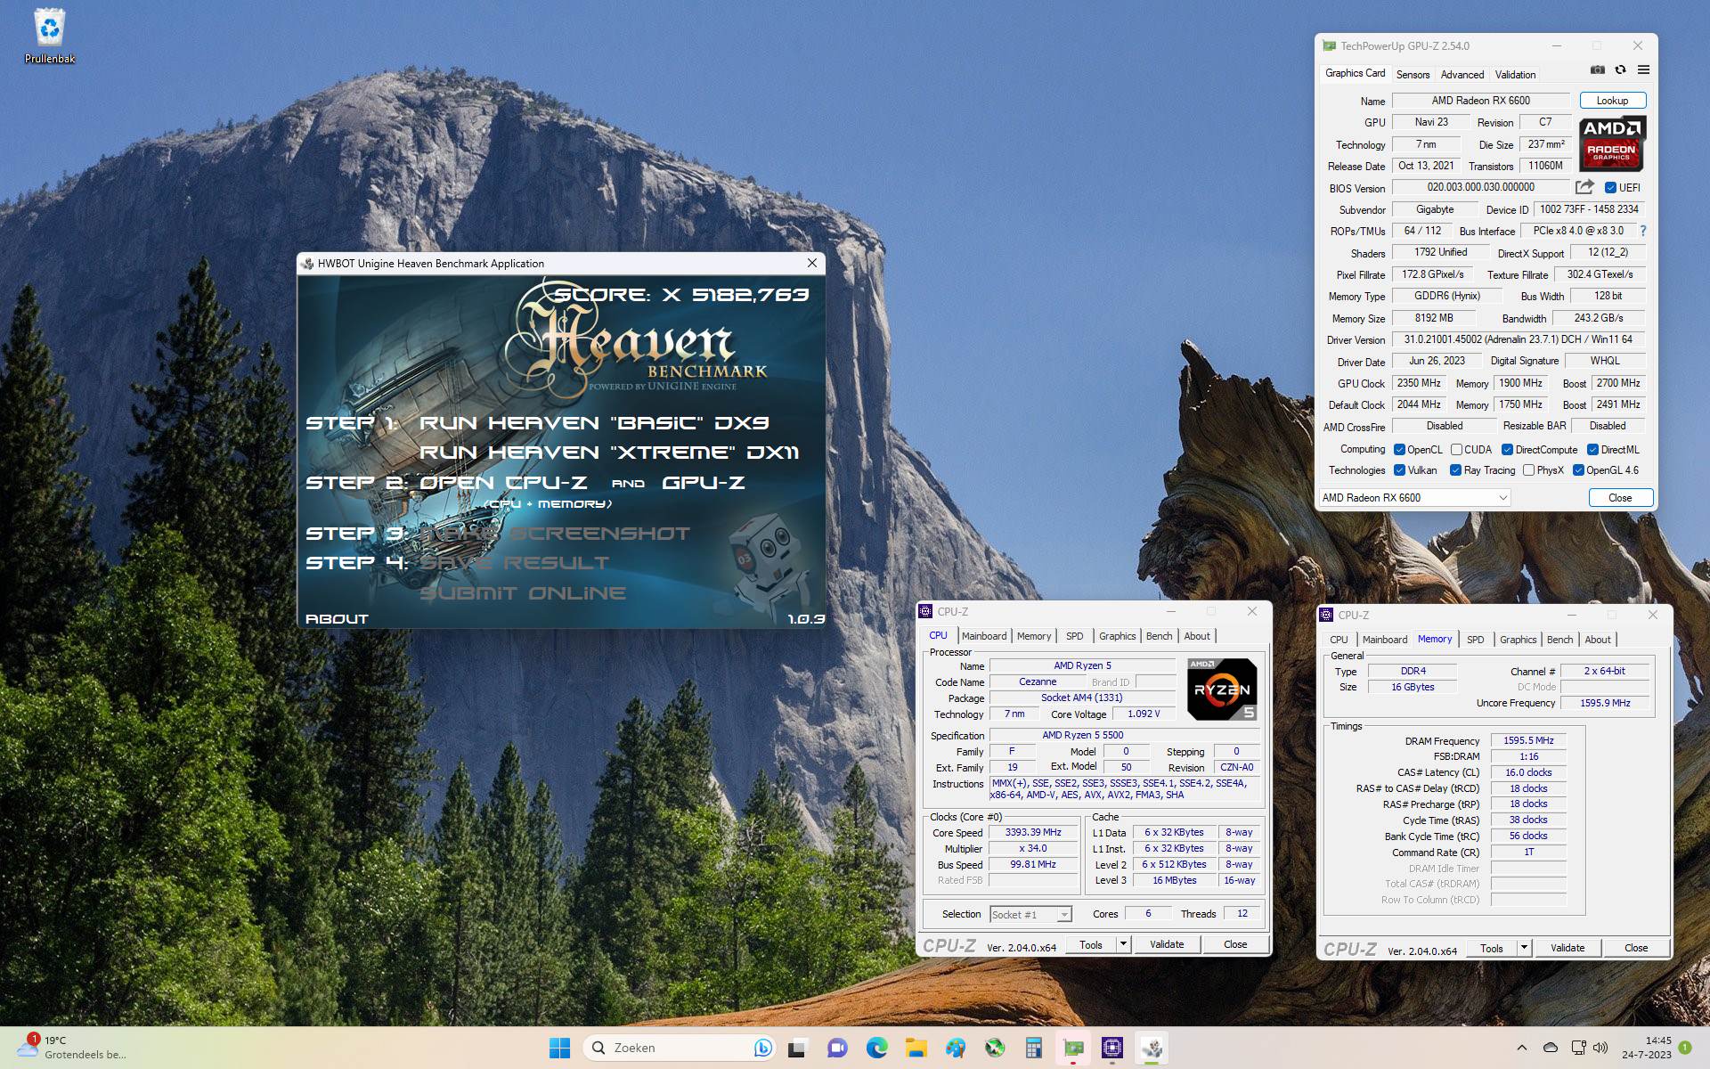Viewport: 1710px width, 1069px height.
Task: Open the Prullenbak recycle bin icon
Action: (x=49, y=36)
